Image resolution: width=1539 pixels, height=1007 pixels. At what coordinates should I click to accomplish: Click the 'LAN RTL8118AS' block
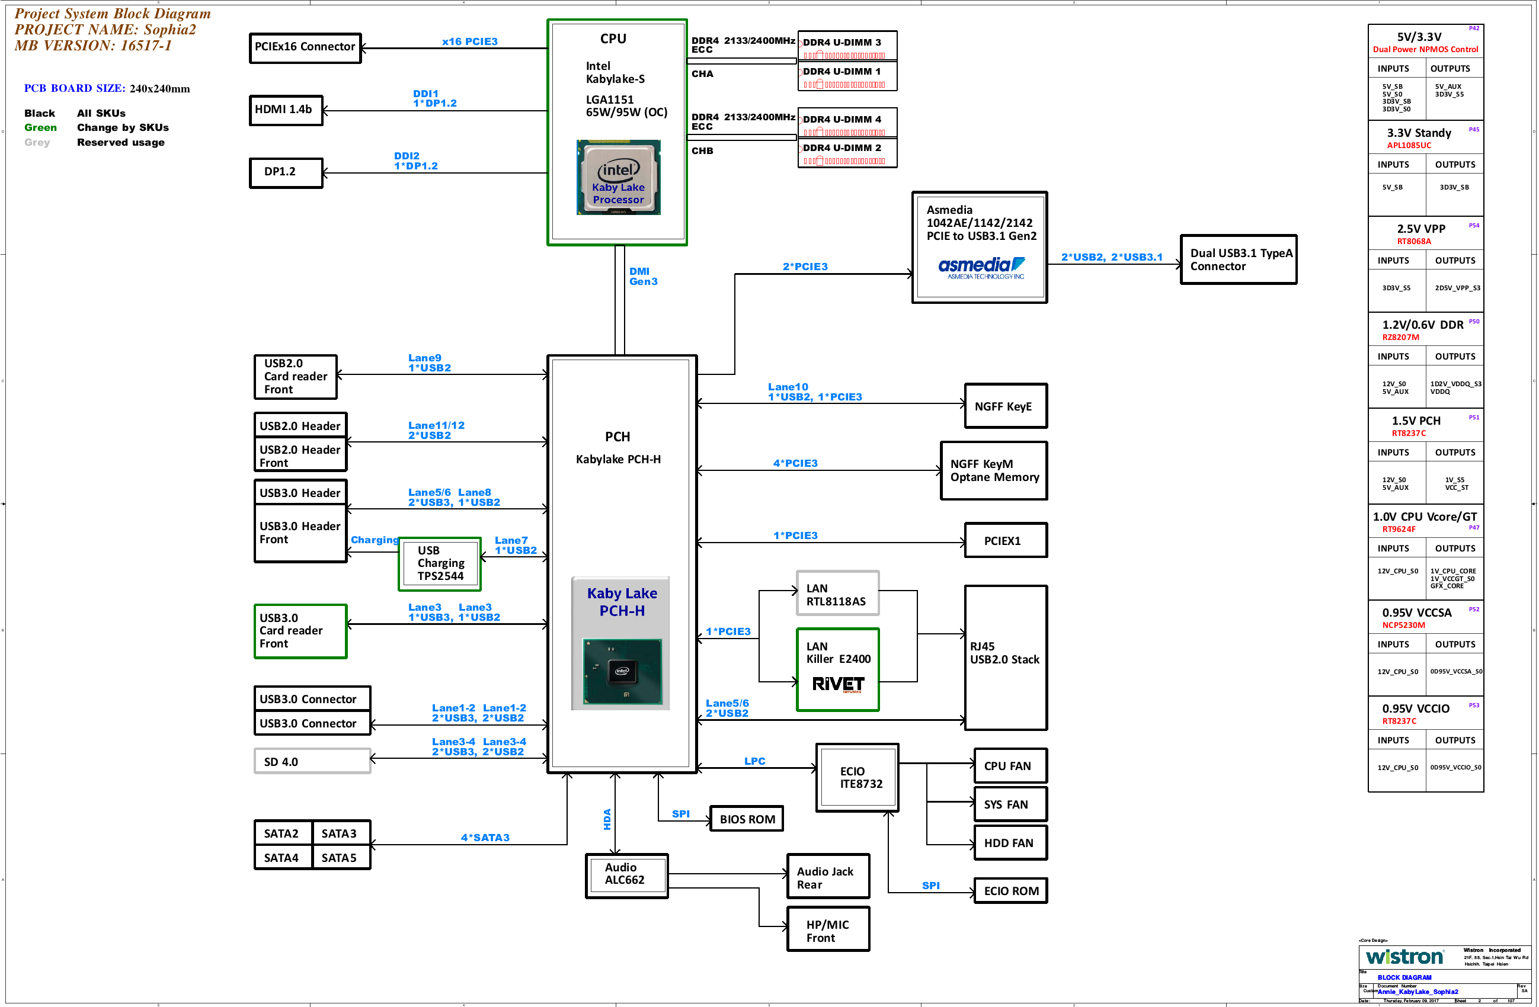[838, 594]
